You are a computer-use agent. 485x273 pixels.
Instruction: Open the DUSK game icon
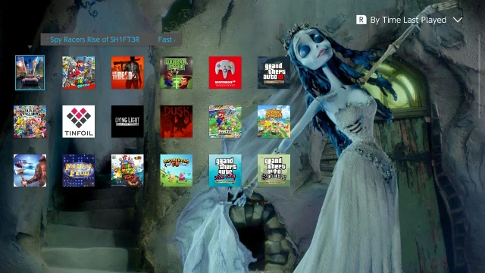(177, 121)
